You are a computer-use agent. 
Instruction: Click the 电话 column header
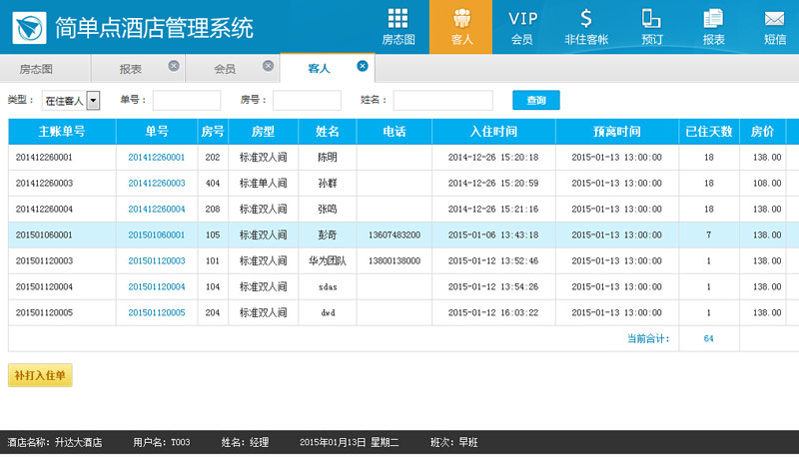point(395,132)
